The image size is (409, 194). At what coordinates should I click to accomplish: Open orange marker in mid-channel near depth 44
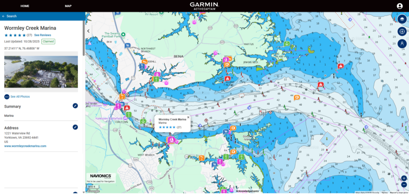pos(297,98)
